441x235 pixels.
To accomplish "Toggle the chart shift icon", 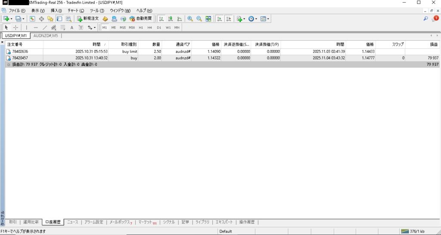I will [x=228, y=19].
